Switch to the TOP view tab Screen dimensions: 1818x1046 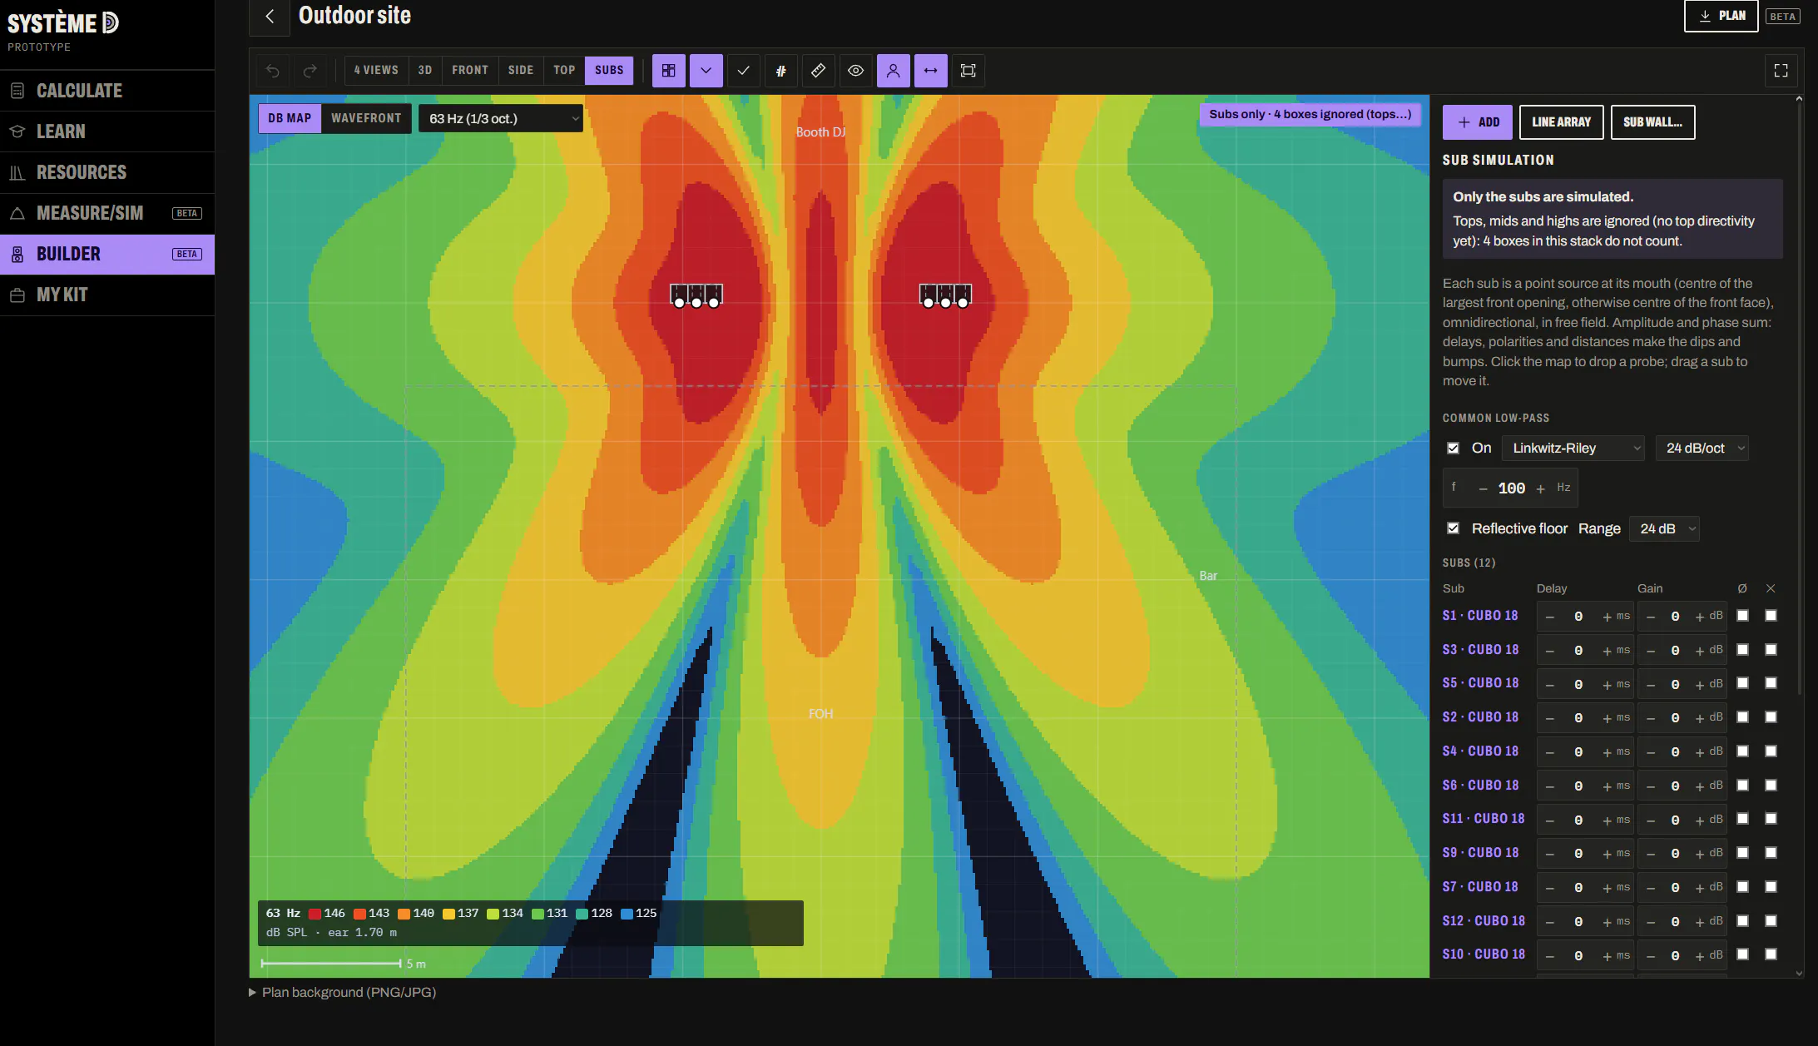564,71
